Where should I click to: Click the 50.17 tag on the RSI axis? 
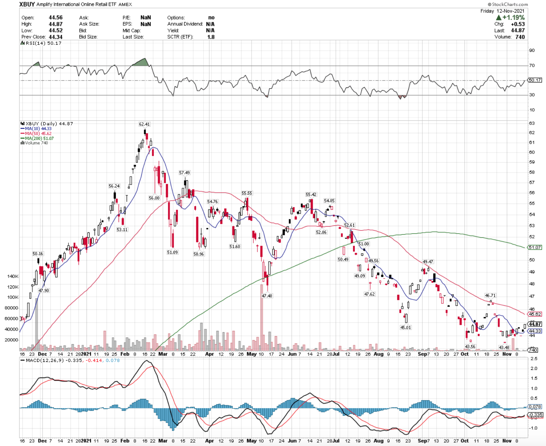[535, 80]
